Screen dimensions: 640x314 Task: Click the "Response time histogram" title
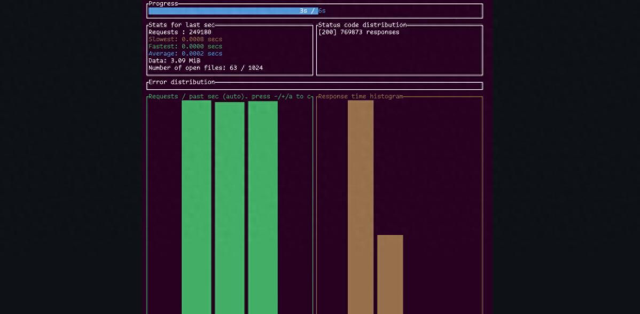[360, 97]
